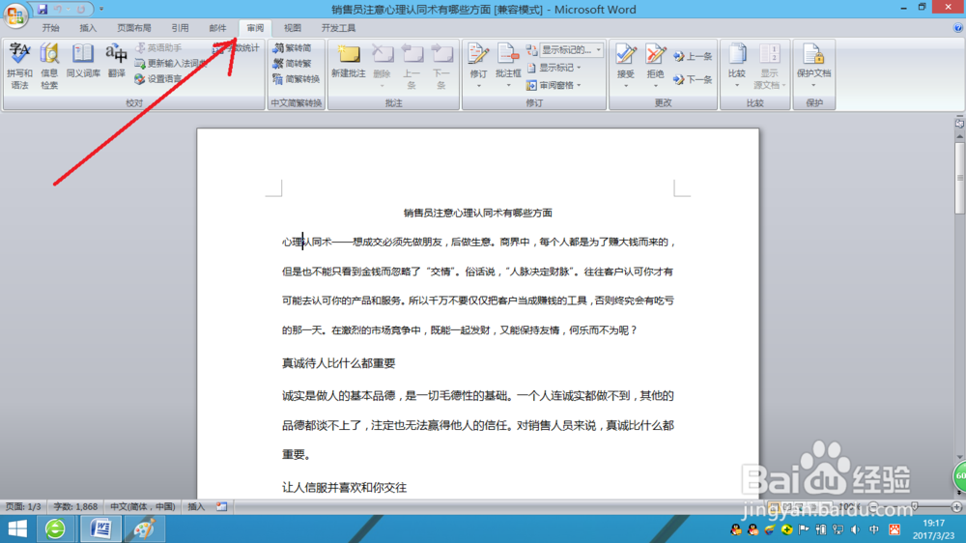Open 简繁转换 dialog
The image size is (966, 543).
click(x=297, y=79)
